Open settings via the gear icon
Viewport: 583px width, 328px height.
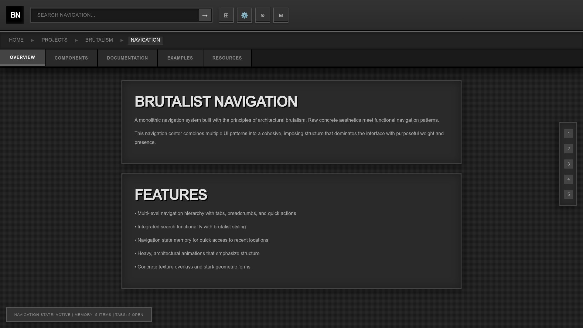[x=244, y=15]
